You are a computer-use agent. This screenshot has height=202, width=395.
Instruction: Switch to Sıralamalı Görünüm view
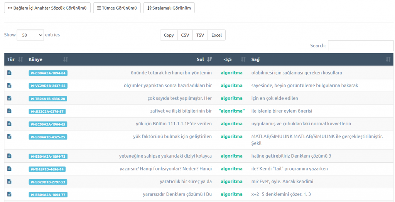pos(169,8)
